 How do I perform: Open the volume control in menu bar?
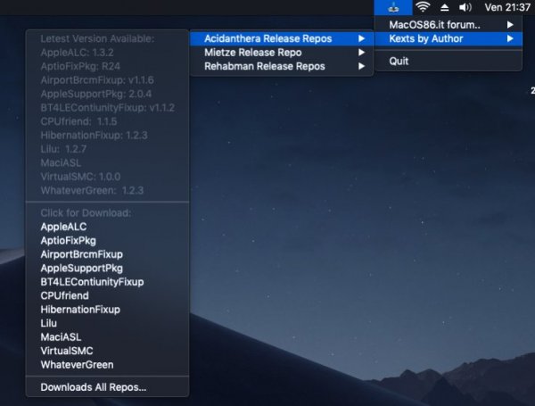pyautogui.click(x=464, y=7)
